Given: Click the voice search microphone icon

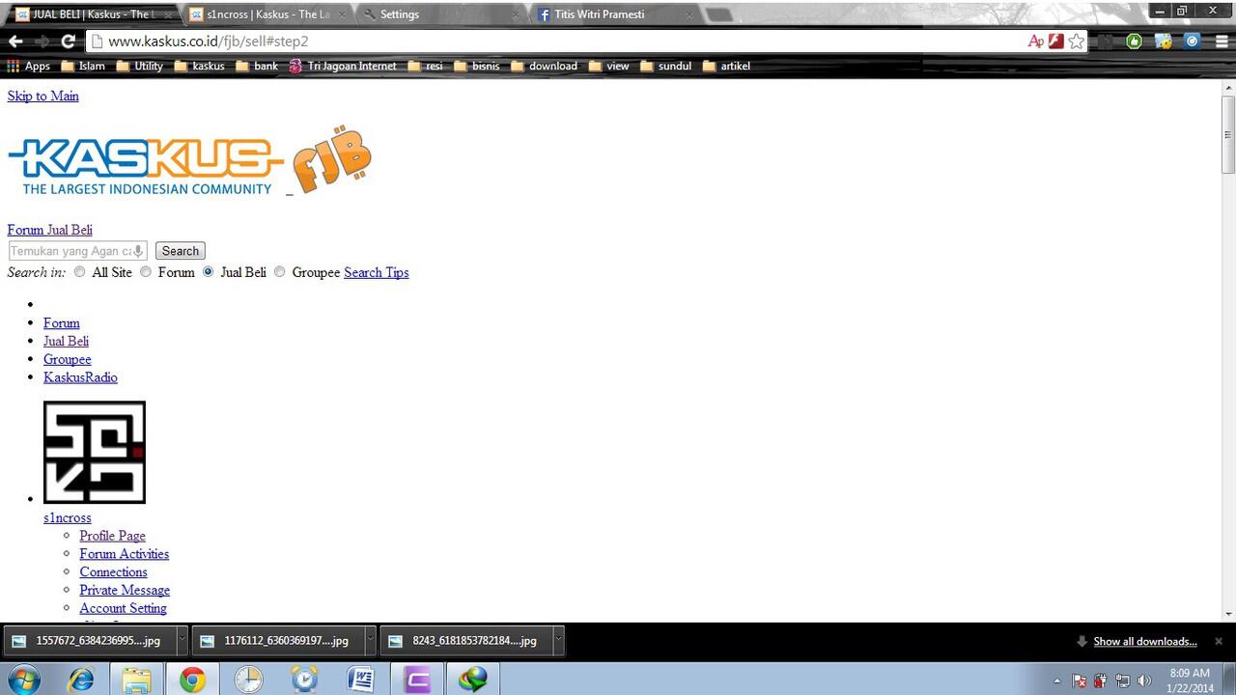Looking at the screenshot, I should (138, 251).
